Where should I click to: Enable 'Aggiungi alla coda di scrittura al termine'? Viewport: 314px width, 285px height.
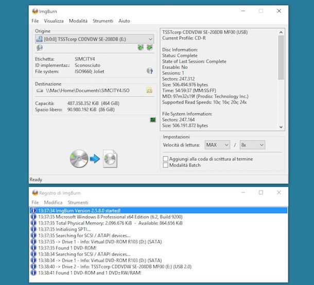[165, 159]
